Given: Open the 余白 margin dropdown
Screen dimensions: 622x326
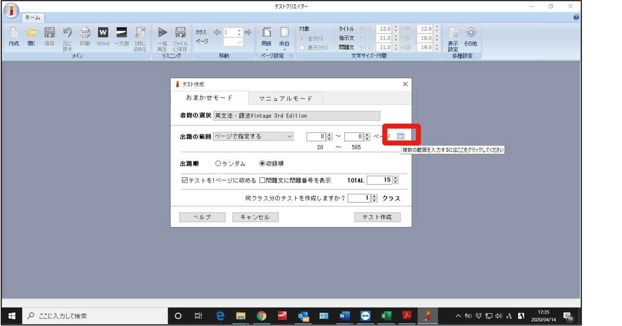Looking at the screenshot, I should tap(284, 39).
